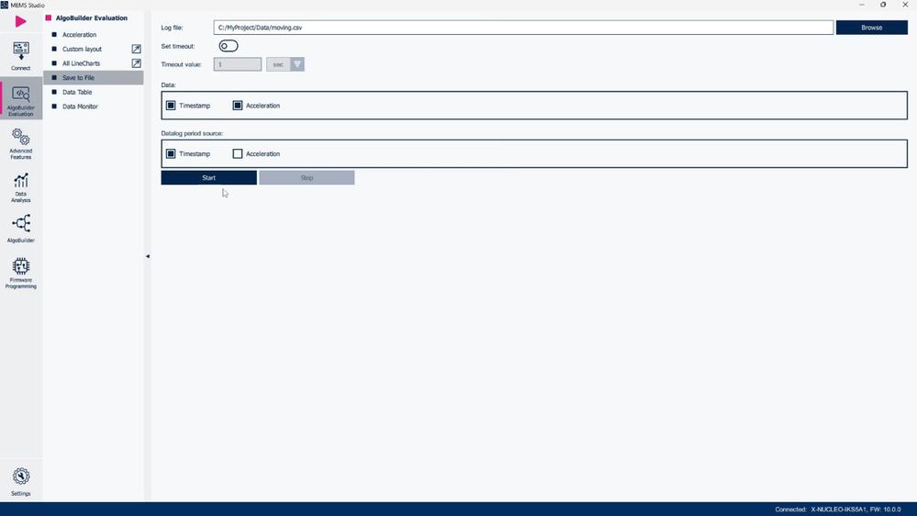Screen dimensions: 917x516
Task: Click the MEMS Studio app icon
Action: click(x=4, y=5)
